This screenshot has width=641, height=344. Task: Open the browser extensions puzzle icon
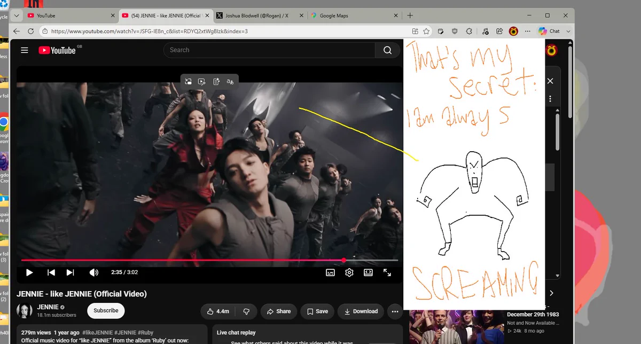(x=469, y=31)
